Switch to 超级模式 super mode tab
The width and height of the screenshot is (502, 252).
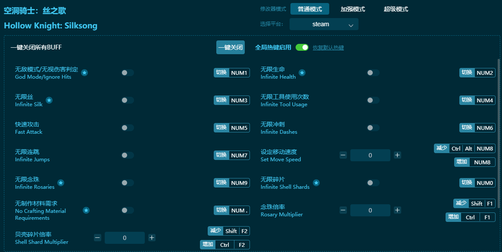pyautogui.click(x=396, y=9)
